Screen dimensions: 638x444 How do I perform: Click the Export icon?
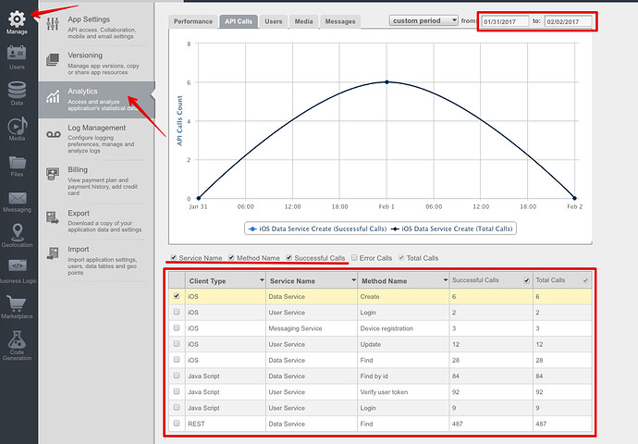tap(53, 217)
